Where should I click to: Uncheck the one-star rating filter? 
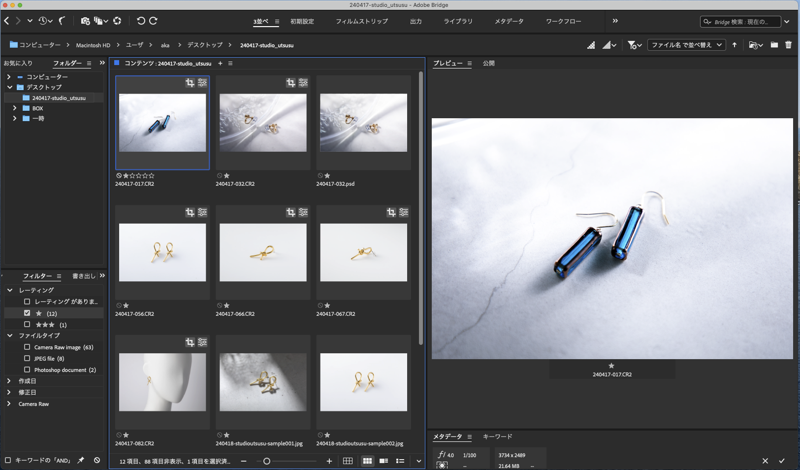coord(27,313)
